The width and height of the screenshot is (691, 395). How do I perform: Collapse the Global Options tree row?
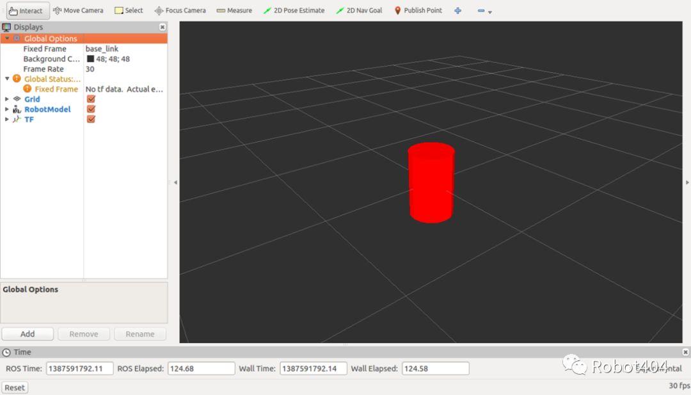point(7,38)
